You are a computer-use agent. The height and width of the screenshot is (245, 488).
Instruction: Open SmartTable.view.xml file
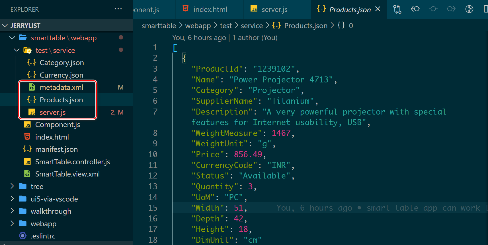click(67, 174)
